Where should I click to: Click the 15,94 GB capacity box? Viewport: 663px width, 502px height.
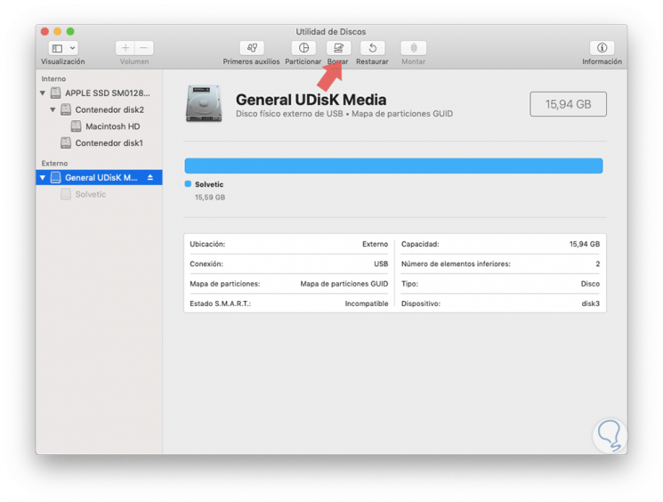click(x=568, y=104)
